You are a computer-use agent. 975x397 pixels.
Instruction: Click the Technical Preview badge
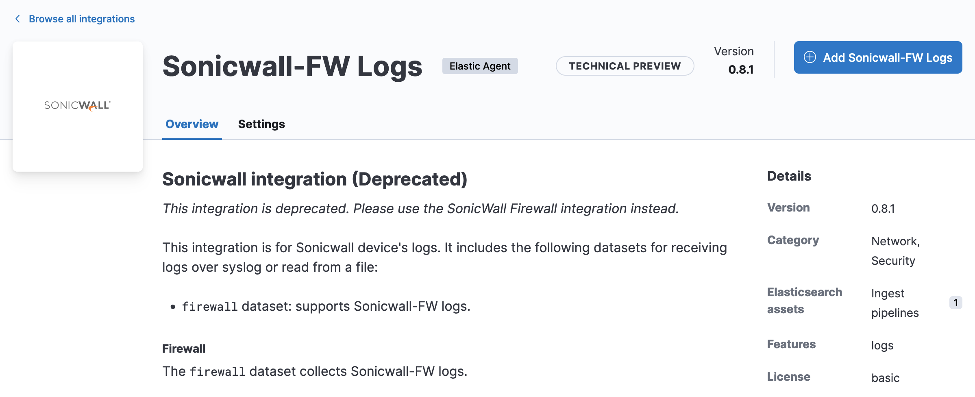point(625,66)
